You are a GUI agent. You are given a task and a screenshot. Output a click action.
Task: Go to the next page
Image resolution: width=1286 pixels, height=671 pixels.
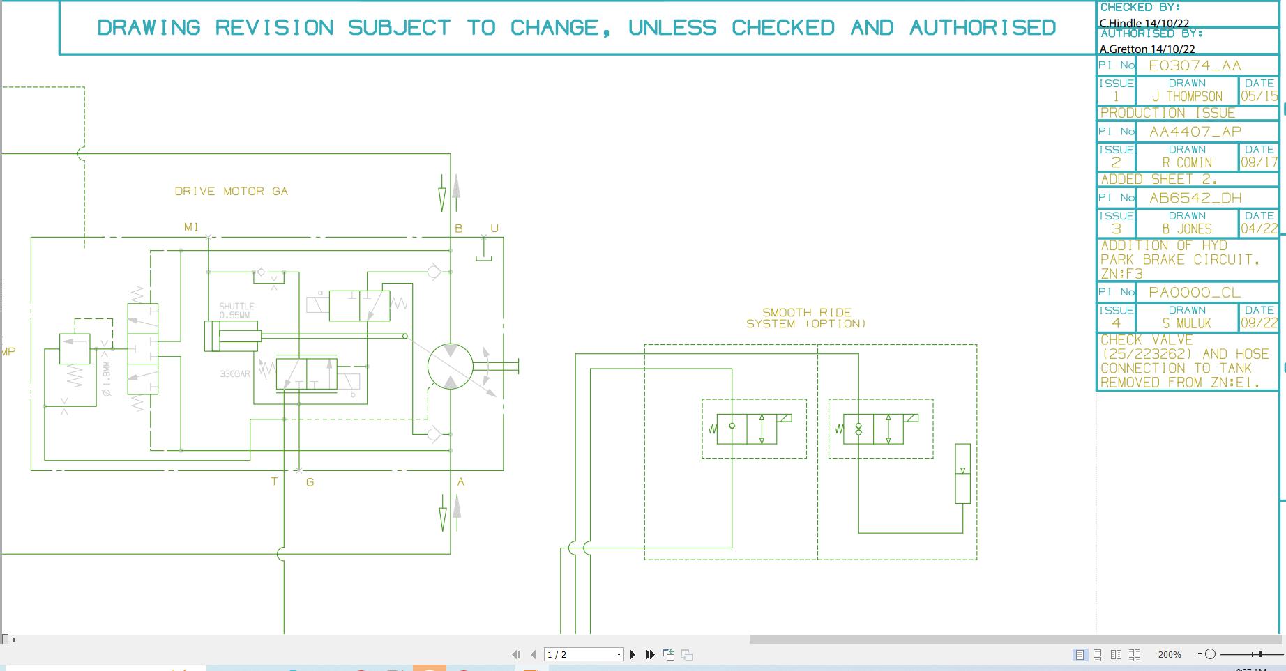(x=633, y=654)
